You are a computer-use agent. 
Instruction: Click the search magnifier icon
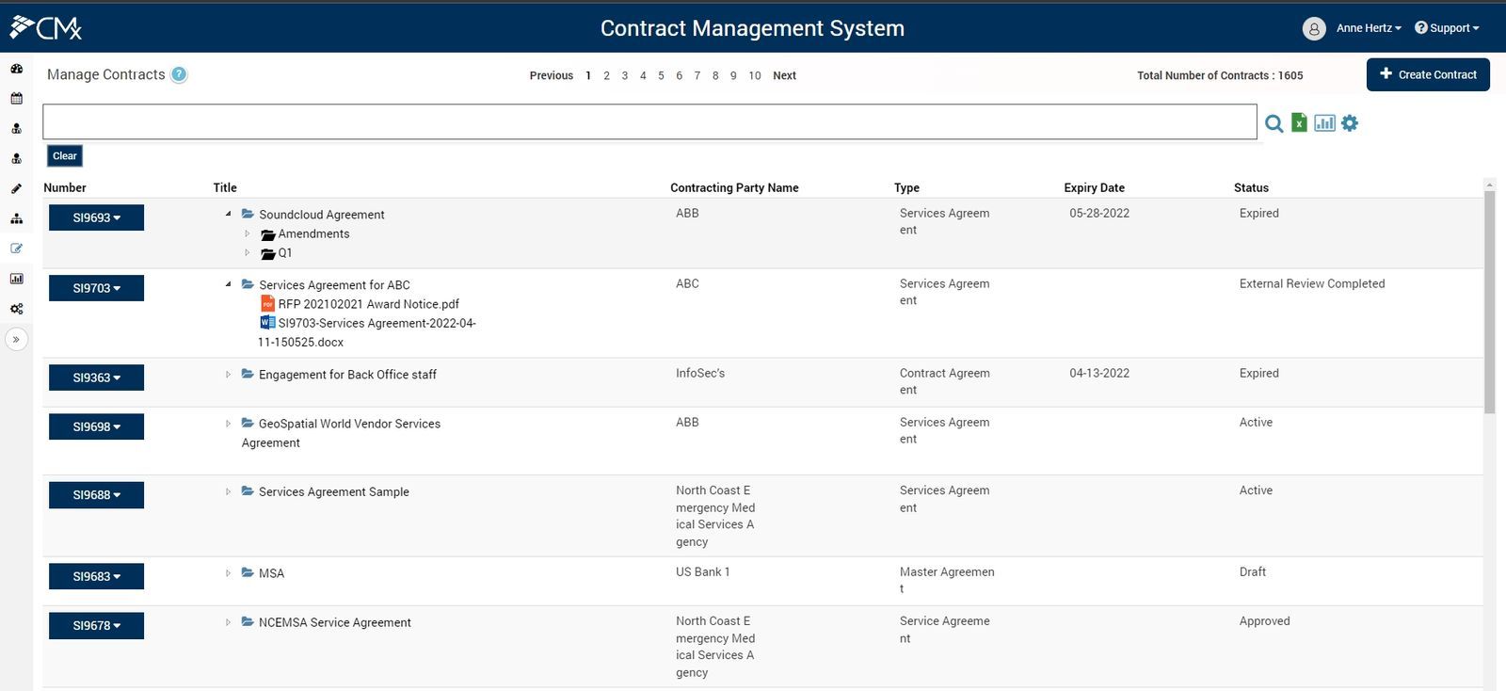point(1274,123)
